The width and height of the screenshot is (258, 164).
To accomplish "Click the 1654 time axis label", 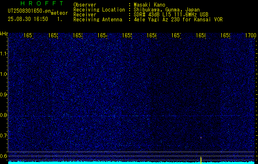I will click(x=103, y=35).
